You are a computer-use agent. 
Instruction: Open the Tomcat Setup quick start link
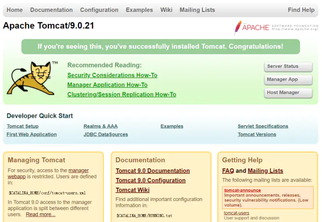click(23, 126)
